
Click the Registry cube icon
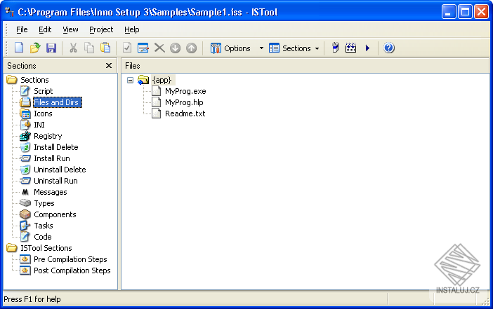point(25,136)
